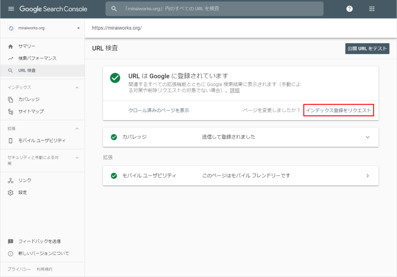Click the URL inspection search field
The image size is (397, 277).
[214, 9]
